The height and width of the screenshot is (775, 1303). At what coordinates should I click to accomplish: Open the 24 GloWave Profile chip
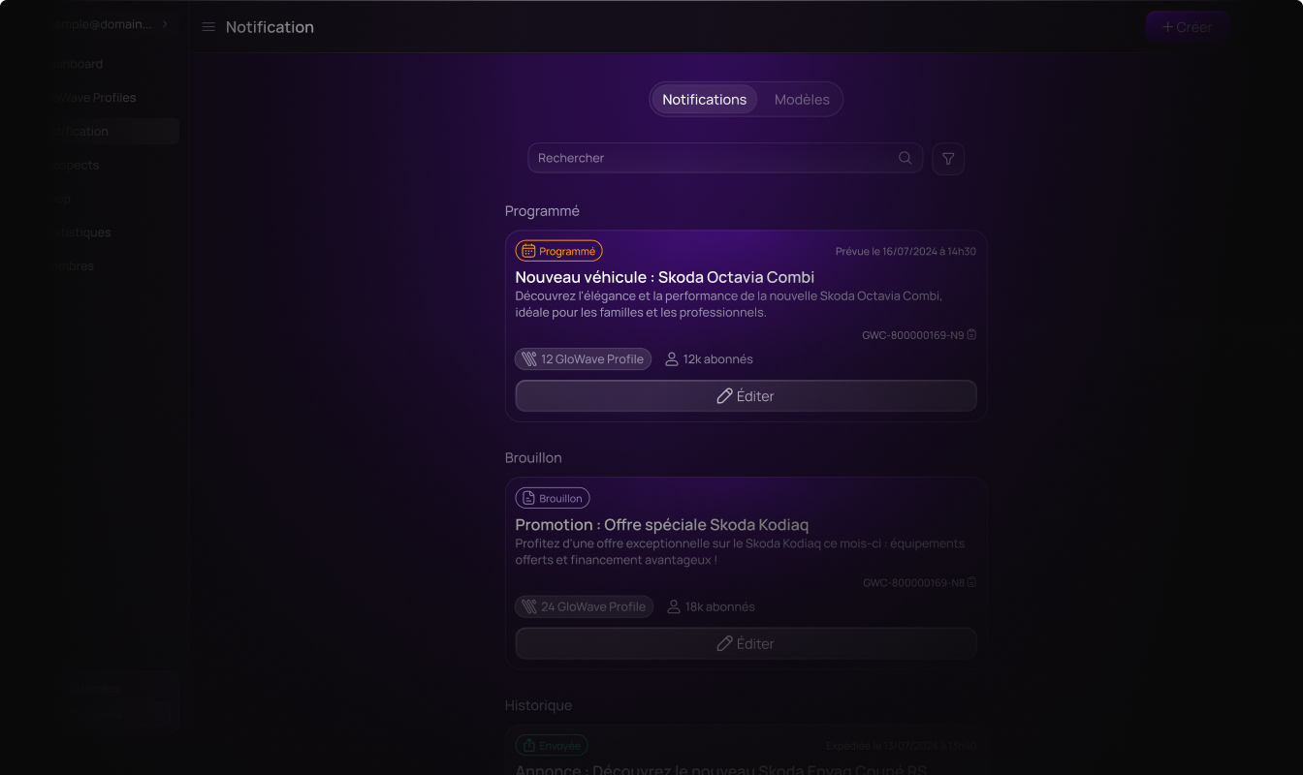pyautogui.click(x=584, y=606)
